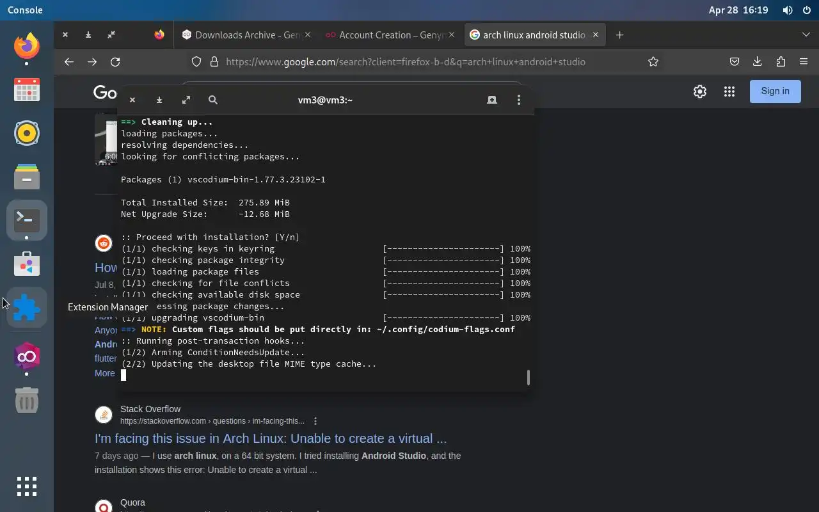Toggle terminal fullscreen expand icon

pyautogui.click(x=186, y=100)
